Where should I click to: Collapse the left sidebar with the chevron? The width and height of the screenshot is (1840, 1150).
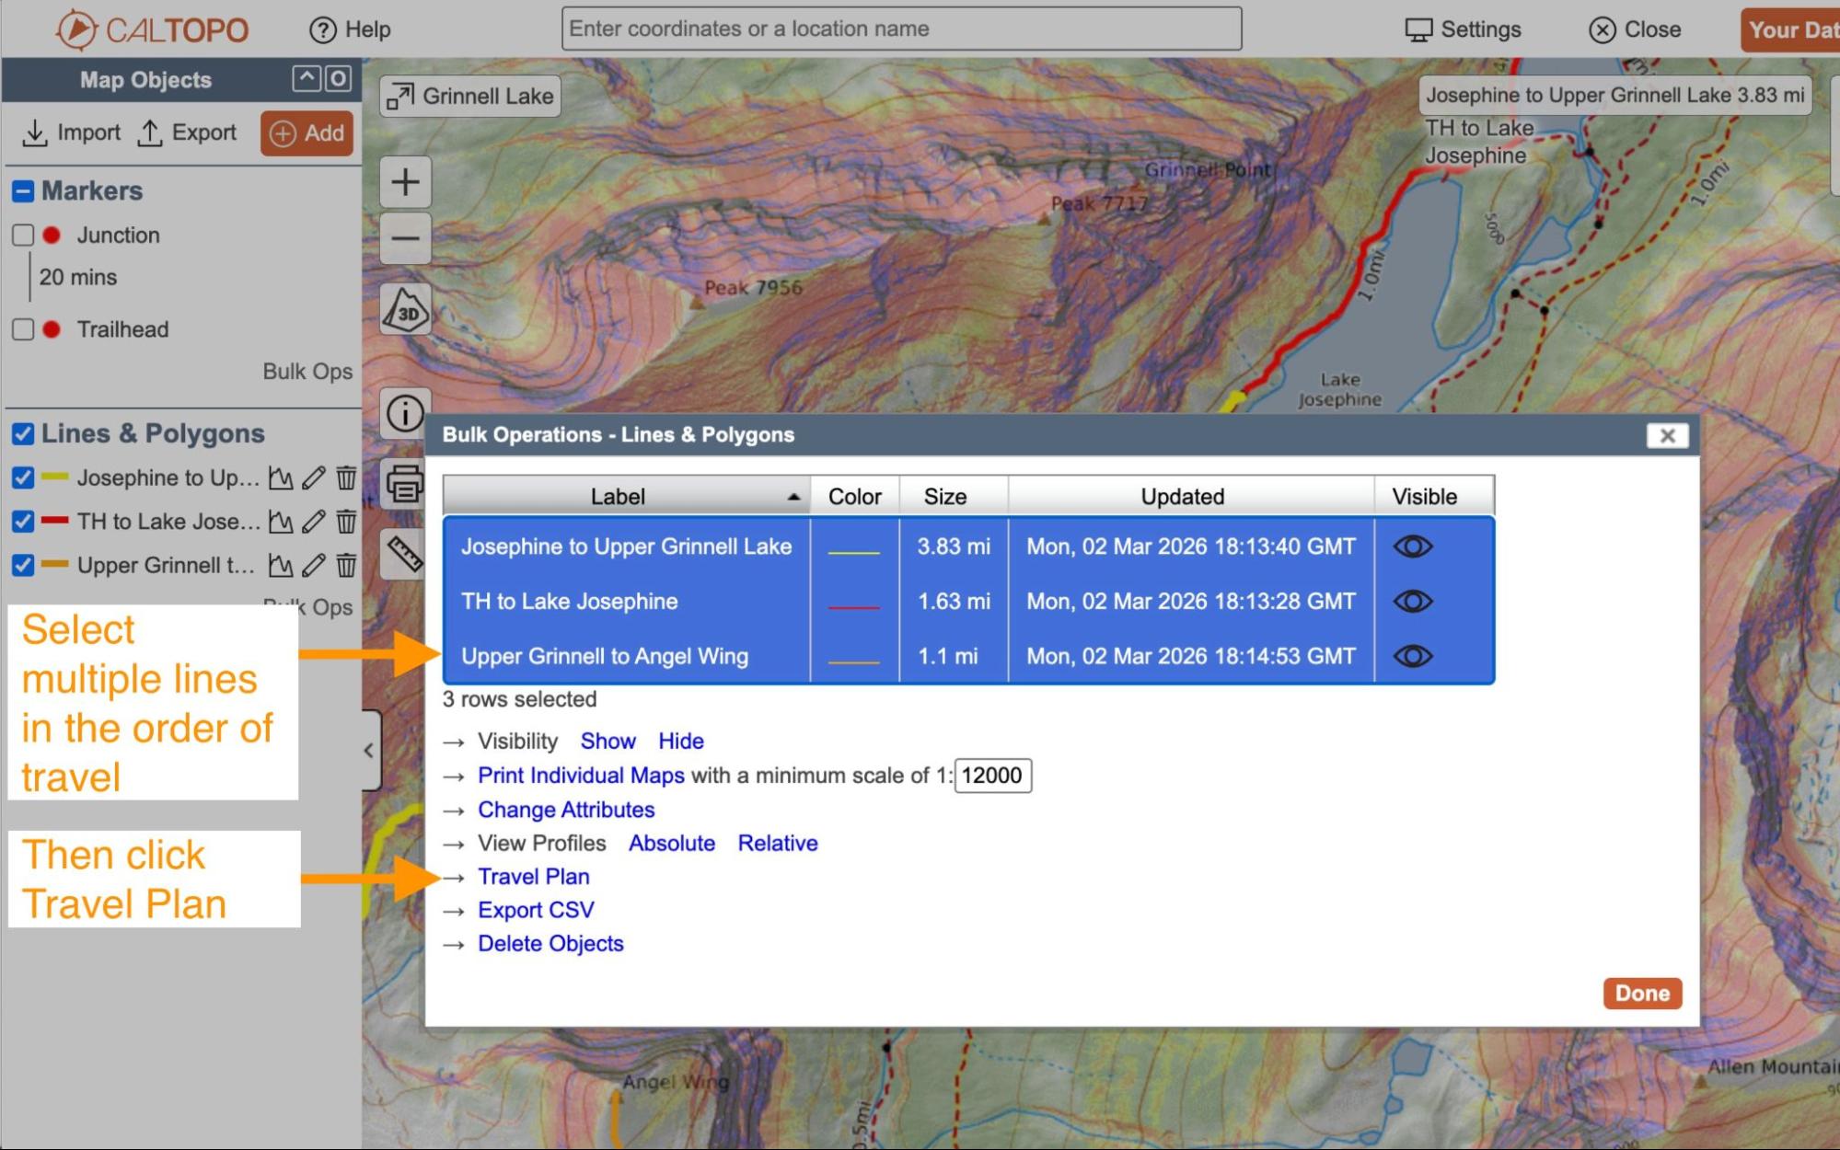tap(369, 750)
